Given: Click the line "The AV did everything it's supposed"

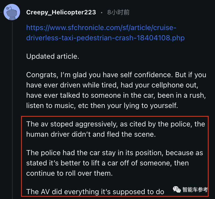Looking at the screenshot, I should pos(95,191).
